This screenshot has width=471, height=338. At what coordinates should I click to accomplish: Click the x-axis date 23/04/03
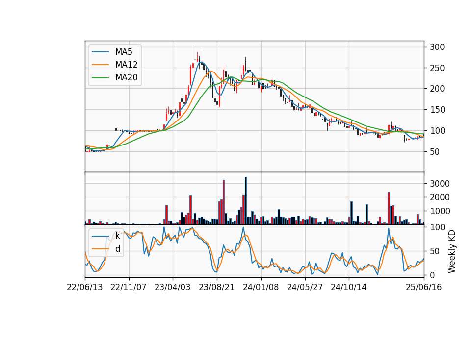(172, 287)
